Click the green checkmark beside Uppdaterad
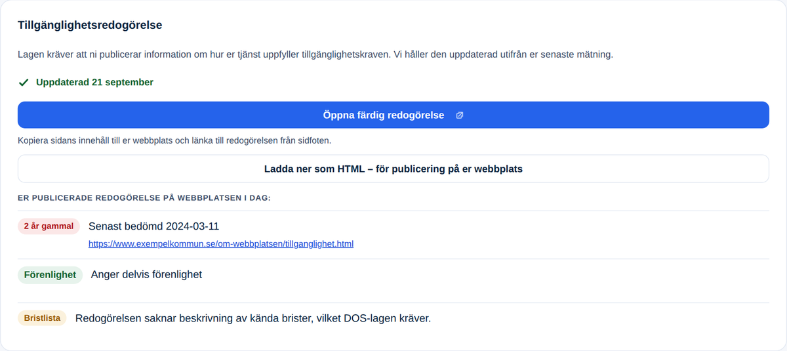787x351 pixels. point(24,83)
